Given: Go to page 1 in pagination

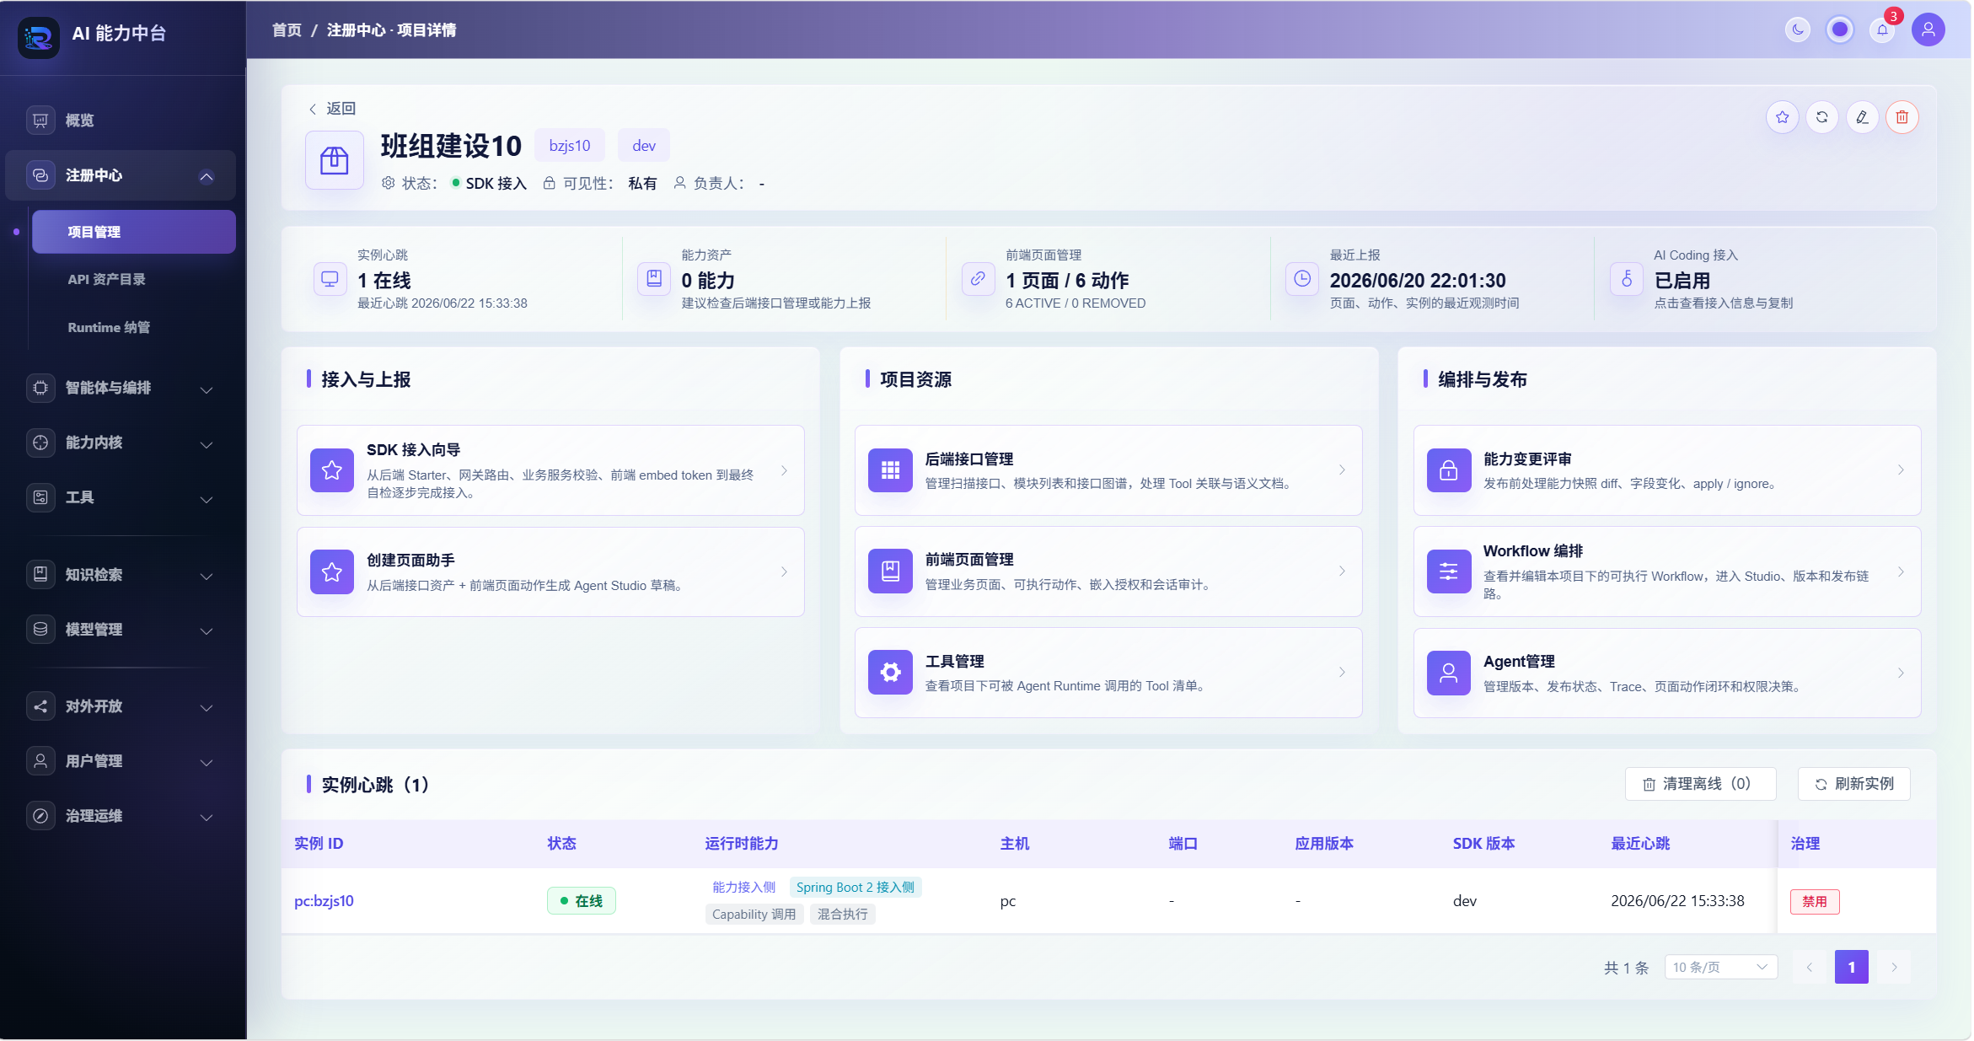Looking at the screenshot, I should coord(1851,967).
